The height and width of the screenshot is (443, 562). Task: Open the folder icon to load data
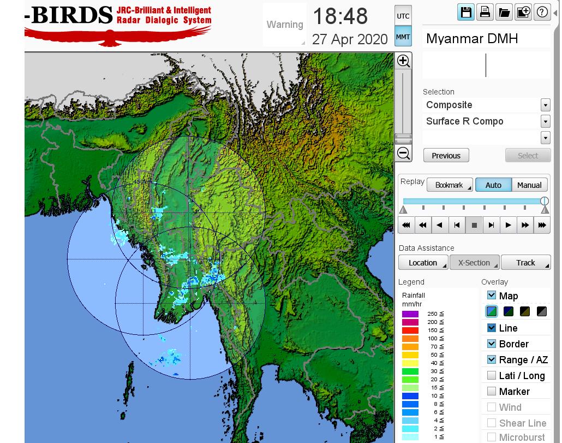[504, 13]
